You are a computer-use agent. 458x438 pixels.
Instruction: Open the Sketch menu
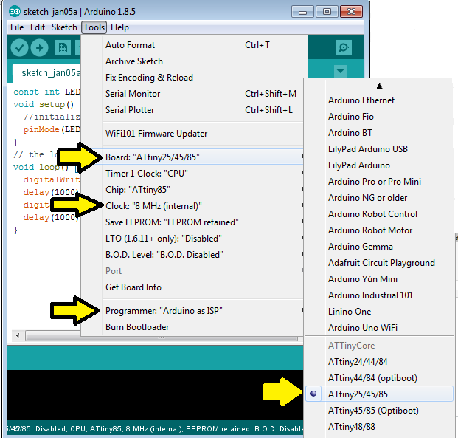pyautogui.click(x=64, y=27)
